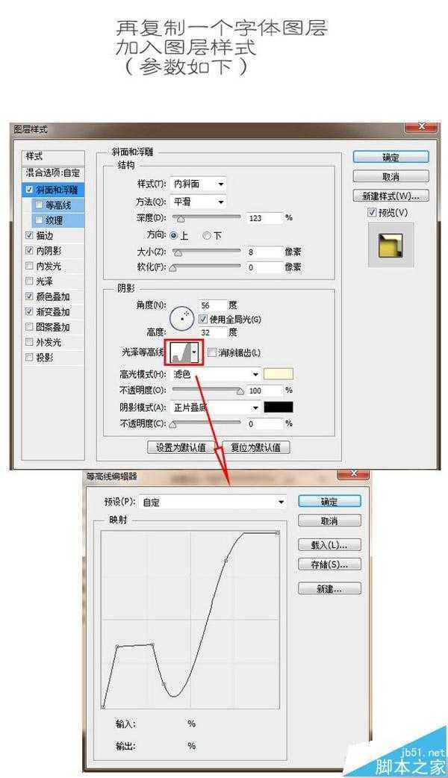Select the 上 direction radio button
The width and height of the screenshot is (448, 778).
coord(173,236)
